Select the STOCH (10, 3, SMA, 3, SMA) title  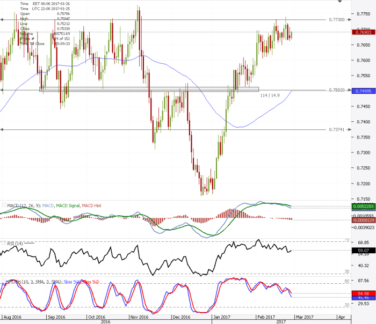(x=34, y=282)
